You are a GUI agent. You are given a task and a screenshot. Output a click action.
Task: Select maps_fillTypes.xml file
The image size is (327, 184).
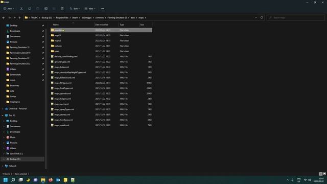(x=101, y=83)
